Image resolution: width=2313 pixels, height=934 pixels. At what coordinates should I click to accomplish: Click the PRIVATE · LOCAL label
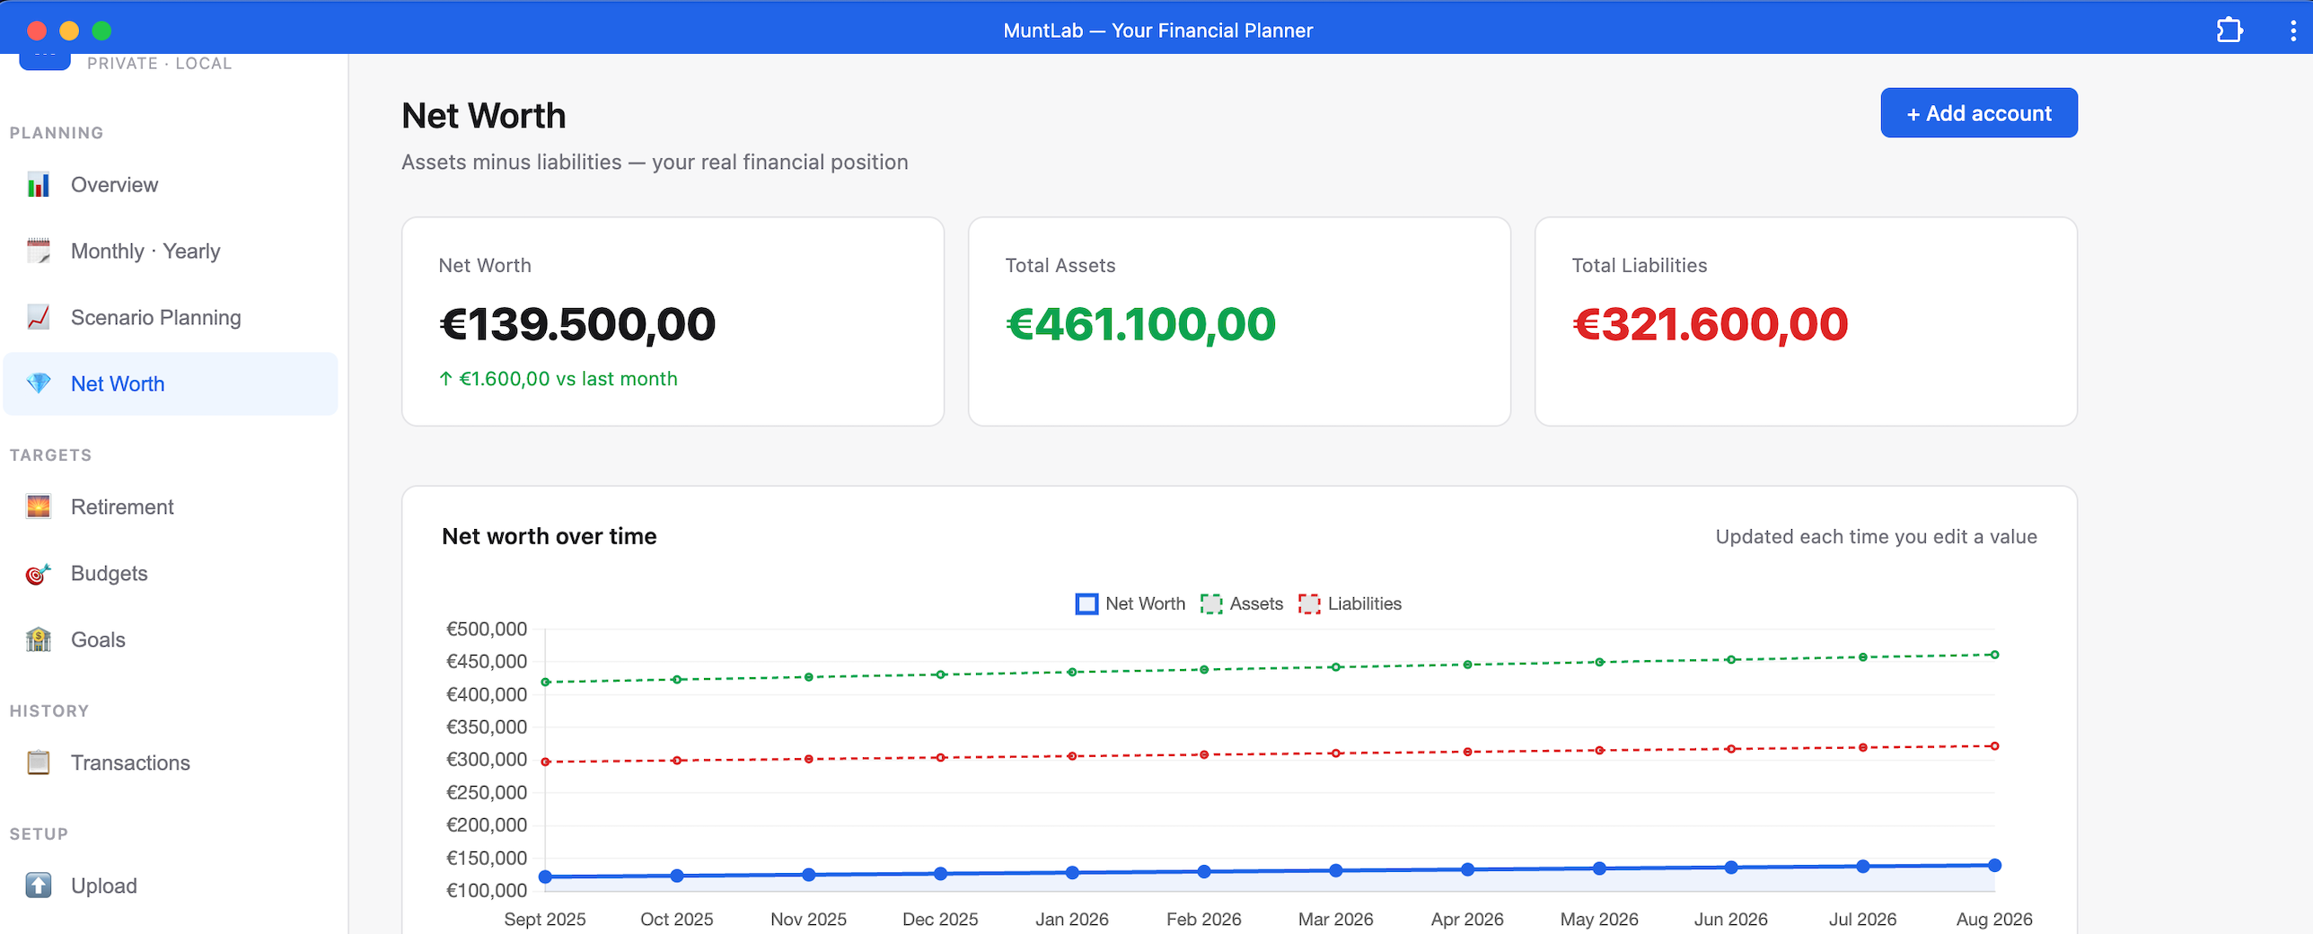(160, 64)
